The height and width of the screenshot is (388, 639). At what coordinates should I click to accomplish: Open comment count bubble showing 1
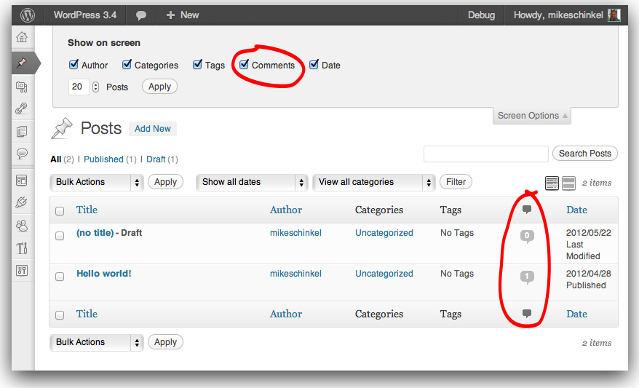[x=527, y=277]
